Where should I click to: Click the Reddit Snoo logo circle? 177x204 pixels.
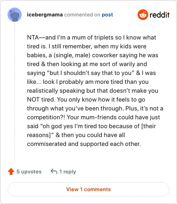tap(142, 15)
